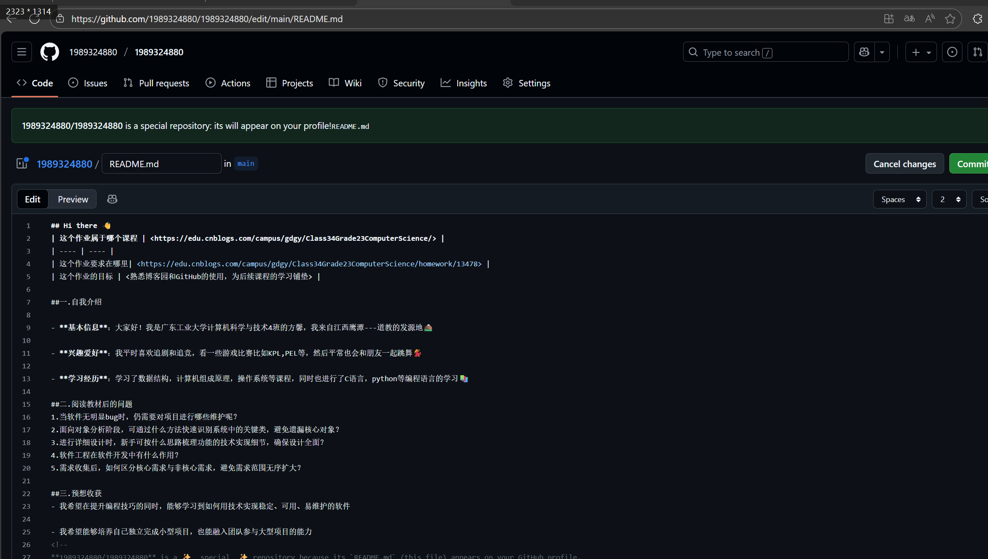Go to the Actions tab
The image size is (988, 559).
click(228, 83)
